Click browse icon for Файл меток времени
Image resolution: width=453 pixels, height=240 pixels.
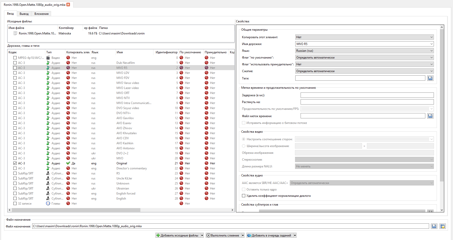tap(430, 116)
